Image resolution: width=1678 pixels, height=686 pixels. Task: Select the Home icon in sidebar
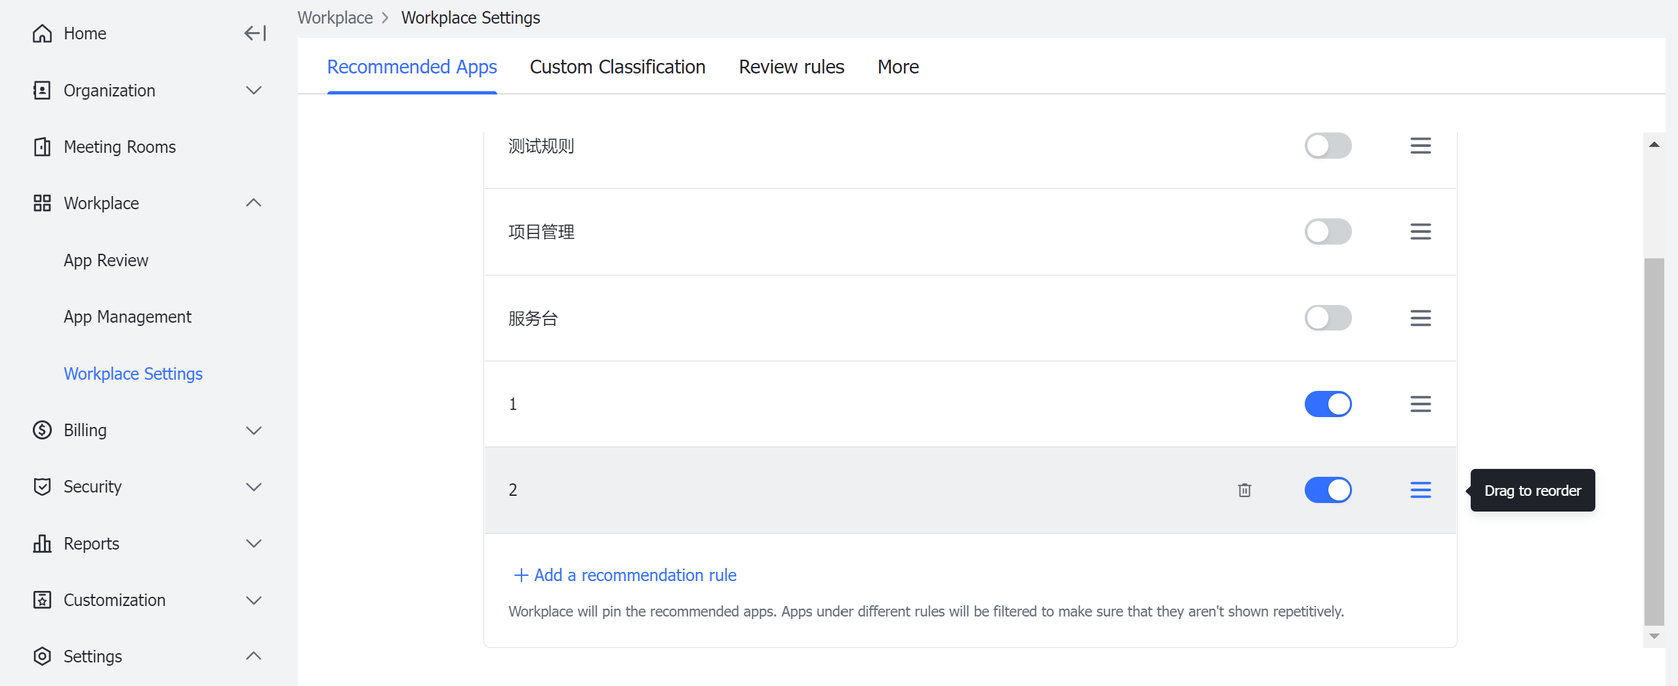click(42, 33)
